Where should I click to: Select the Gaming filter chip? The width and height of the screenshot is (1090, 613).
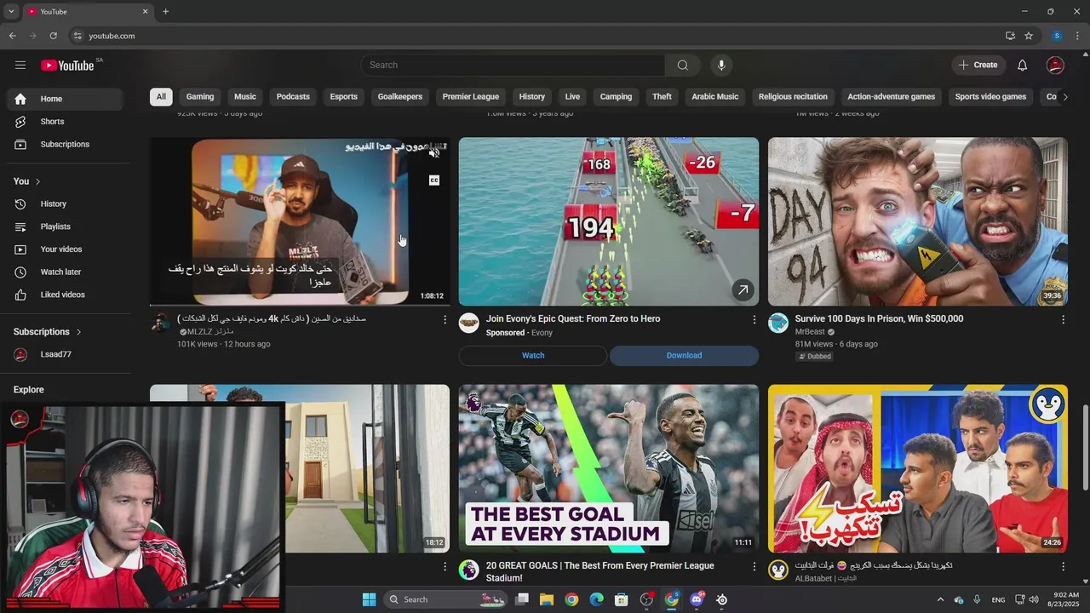click(200, 97)
